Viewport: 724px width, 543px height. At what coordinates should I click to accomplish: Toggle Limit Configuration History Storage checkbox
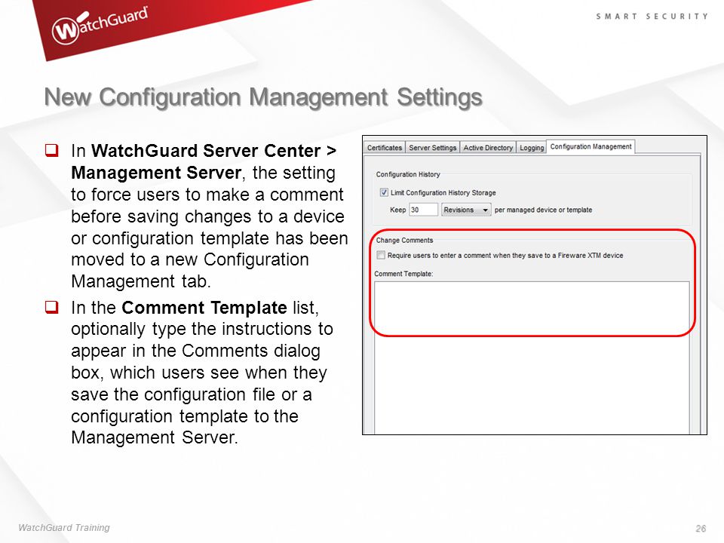tap(384, 192)
